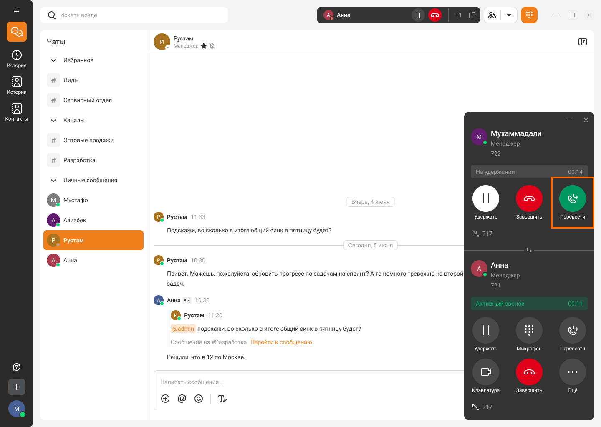Insert emoji in the message box
This screenshot has width=601, height=427.
(199, 399)
